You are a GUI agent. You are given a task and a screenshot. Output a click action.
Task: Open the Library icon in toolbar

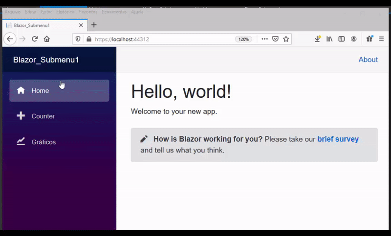[329, 39]
